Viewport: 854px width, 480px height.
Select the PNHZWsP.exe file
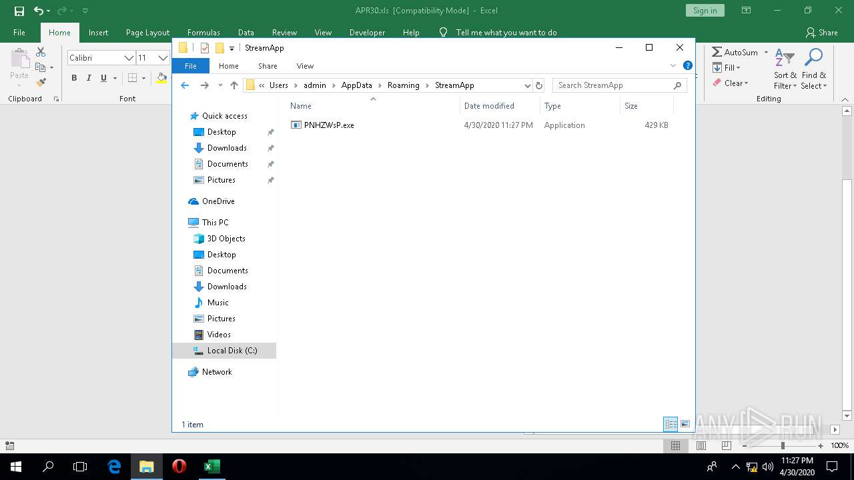tap(329, 125)
